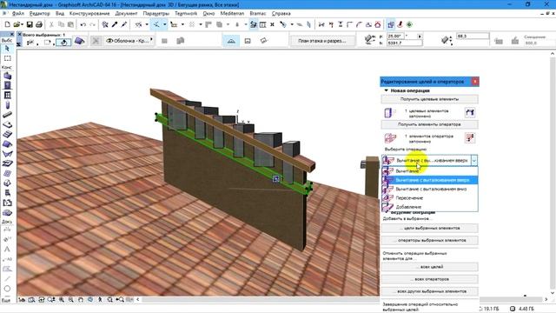Collapse the Новая операция section
The image size is (556, 313).
[387, 90]
